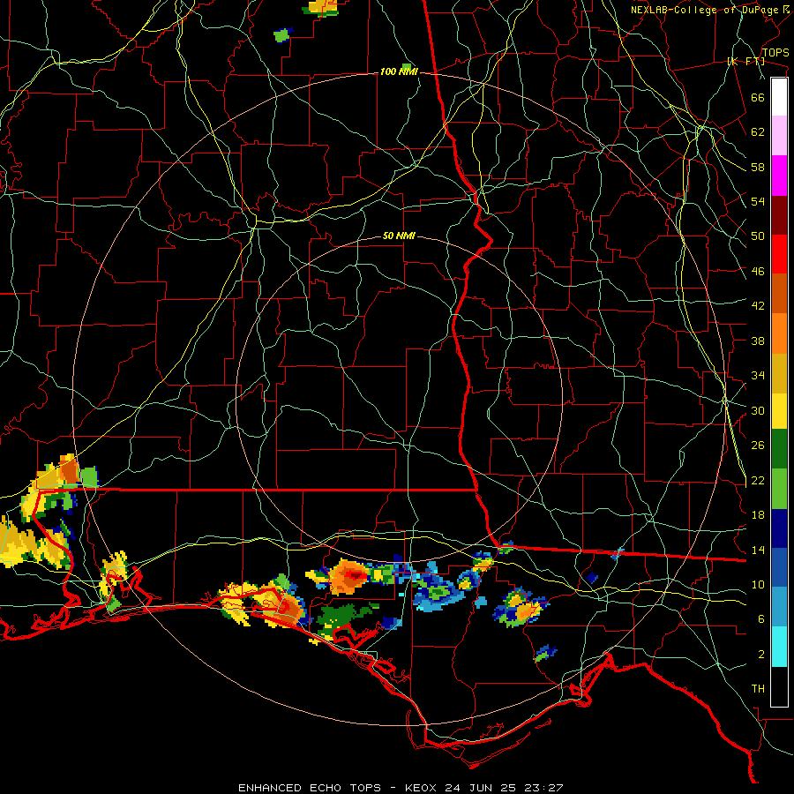Select the light green legend swatch
The image size is (794, 794).
(779, 489)
